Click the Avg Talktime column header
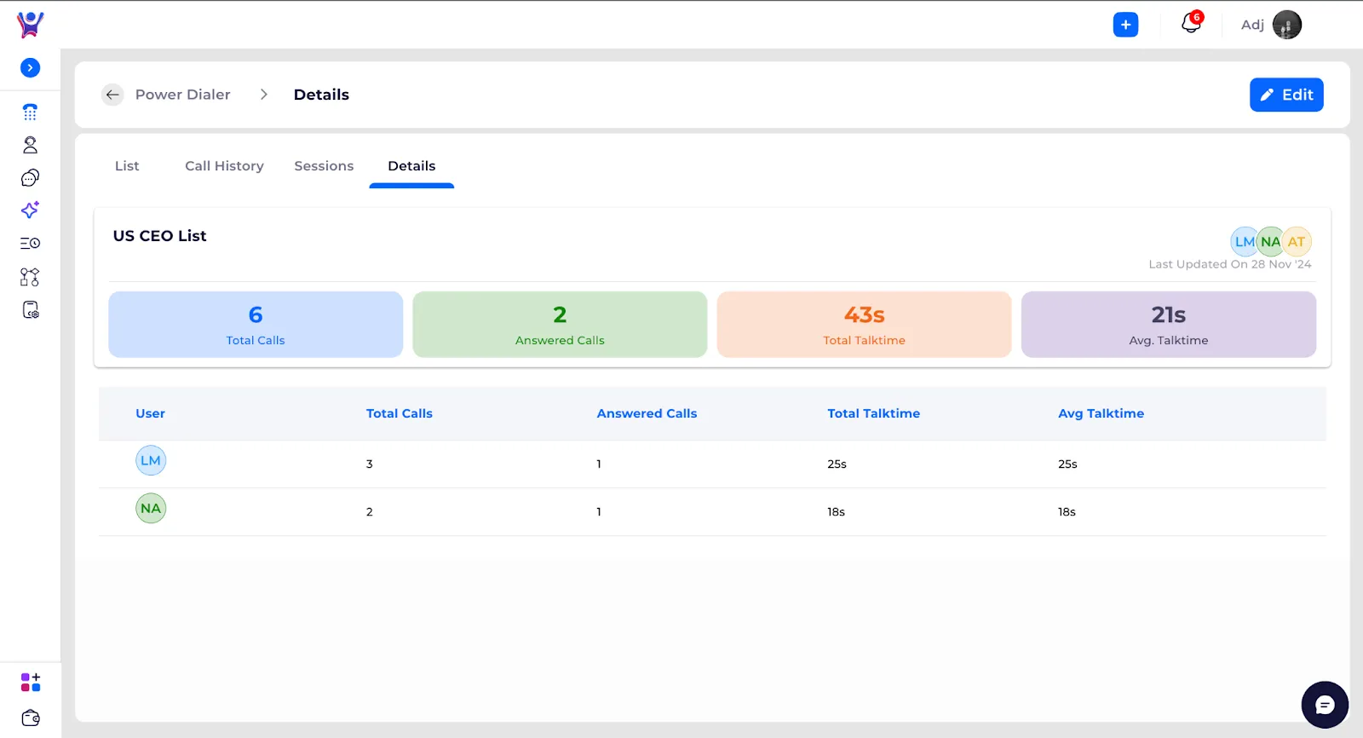 1101,413
